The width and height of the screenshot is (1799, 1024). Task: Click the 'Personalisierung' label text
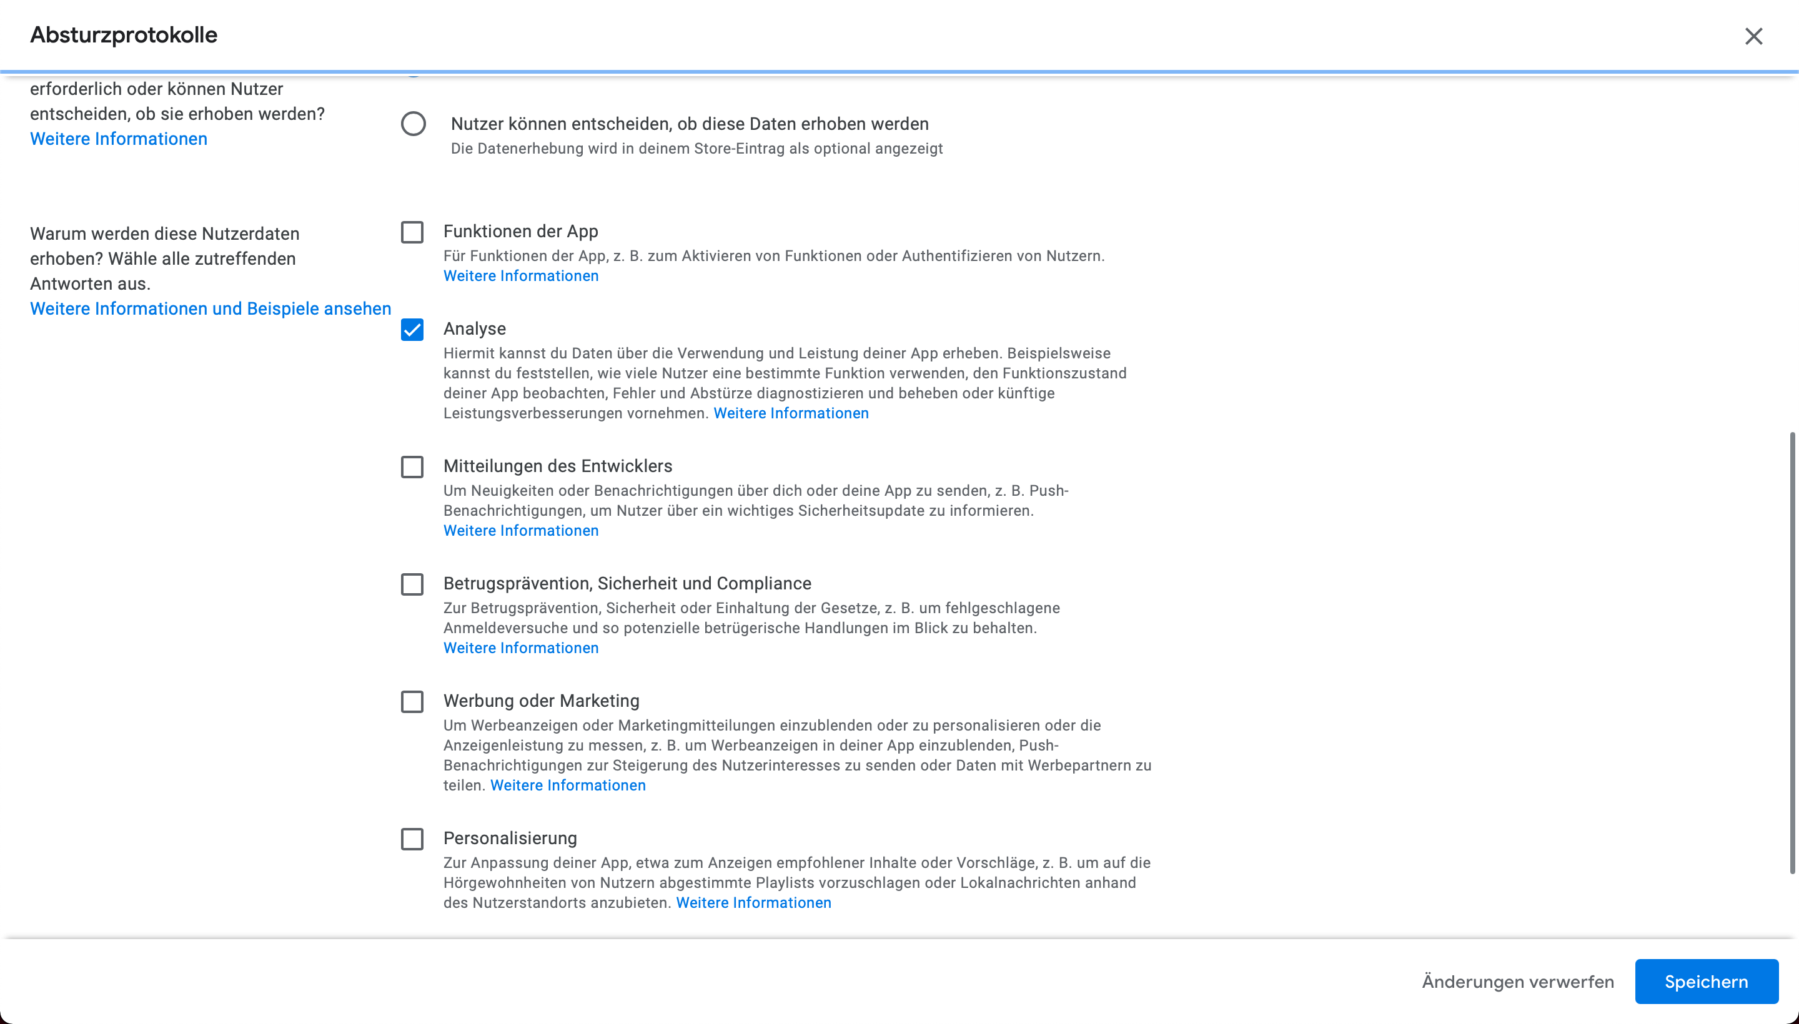(510, 839)
